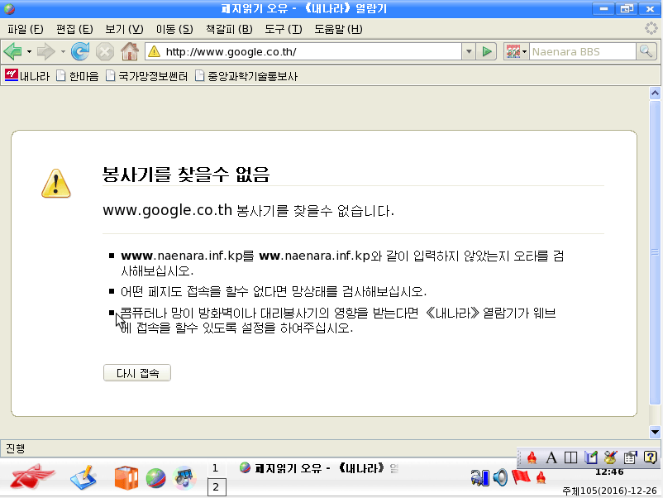Click the www.google.co.th error message line
The width and height of the screenshot is (663, 498).
click(x=248, y=210)
